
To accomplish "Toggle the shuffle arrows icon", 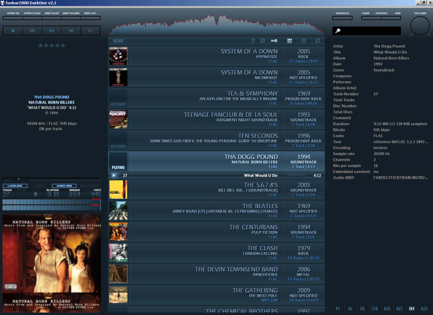I will click(x=274, y=41).
